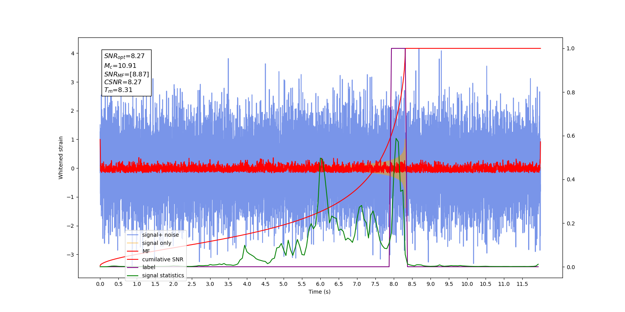
Task: Click the CSNR=8.27 annotation line
Action: pos(123,82)
